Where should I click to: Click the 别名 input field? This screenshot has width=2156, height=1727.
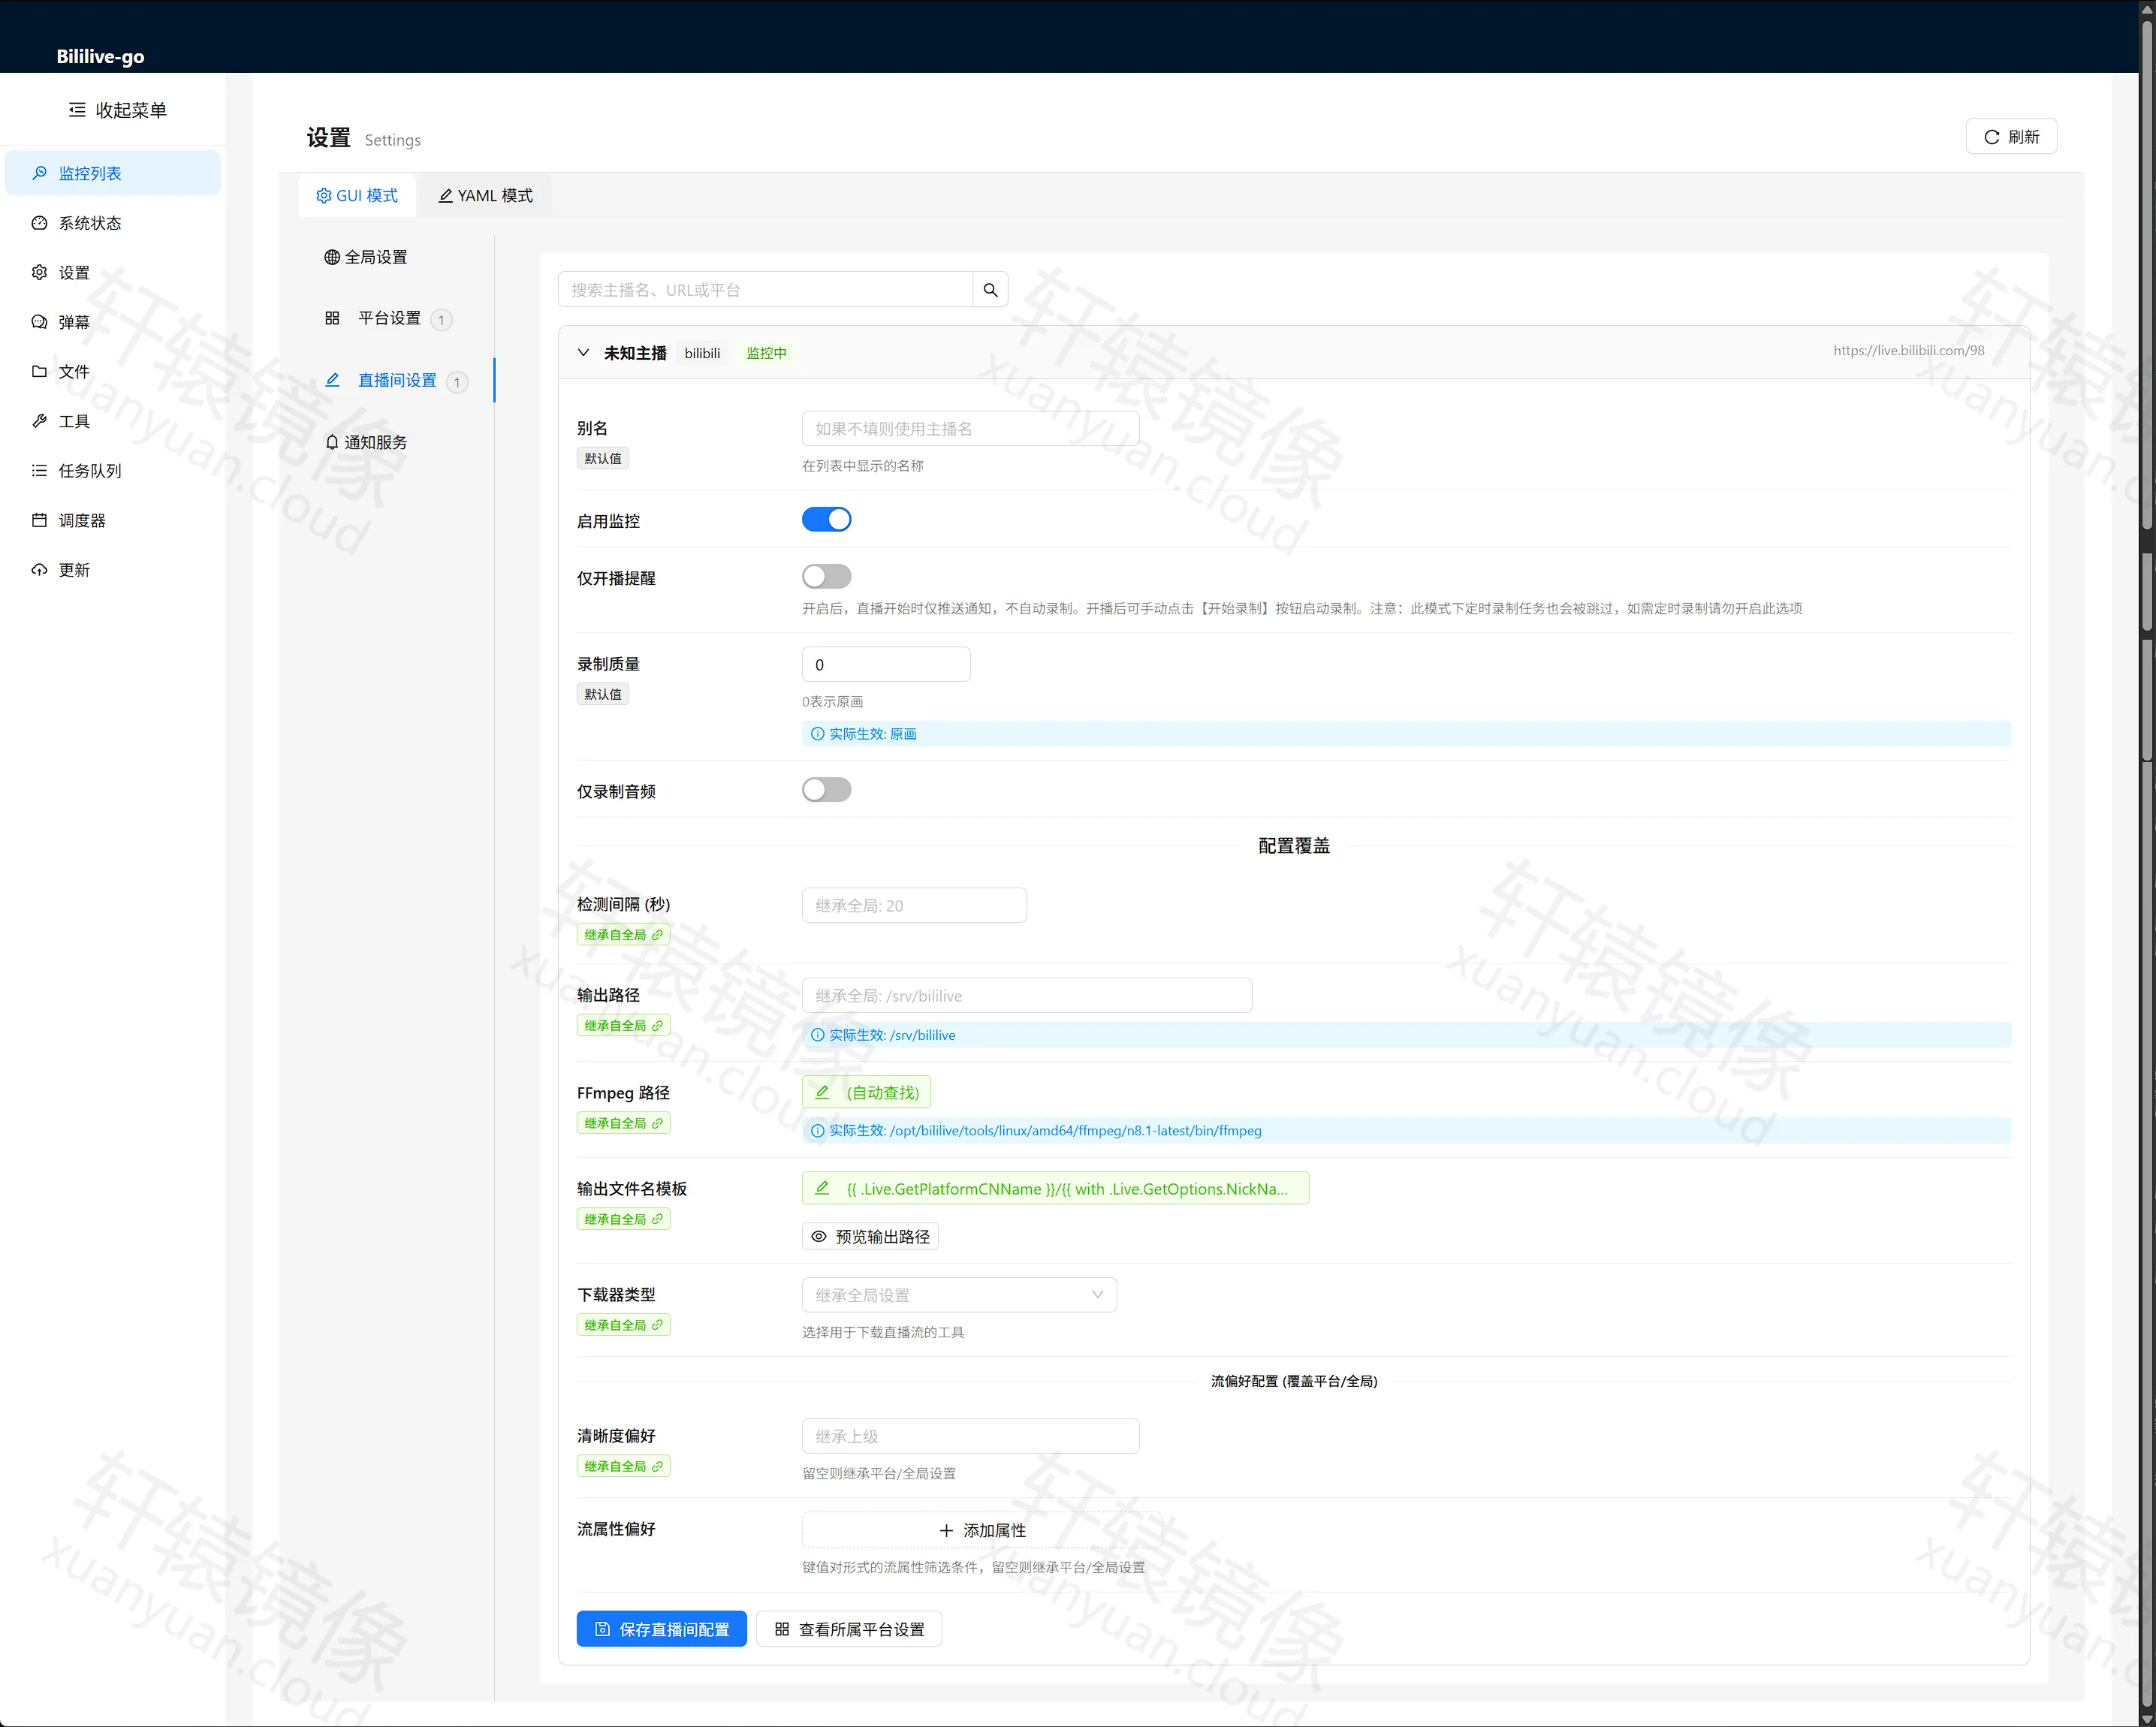click(x=970, y=429)
